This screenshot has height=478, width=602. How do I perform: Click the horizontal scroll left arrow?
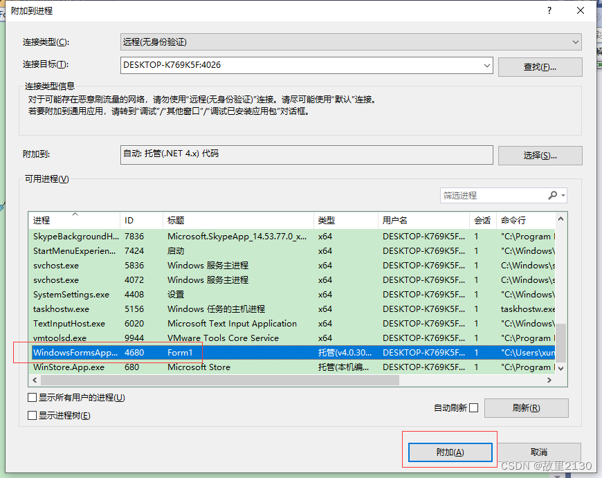click(x=35, y=380)
